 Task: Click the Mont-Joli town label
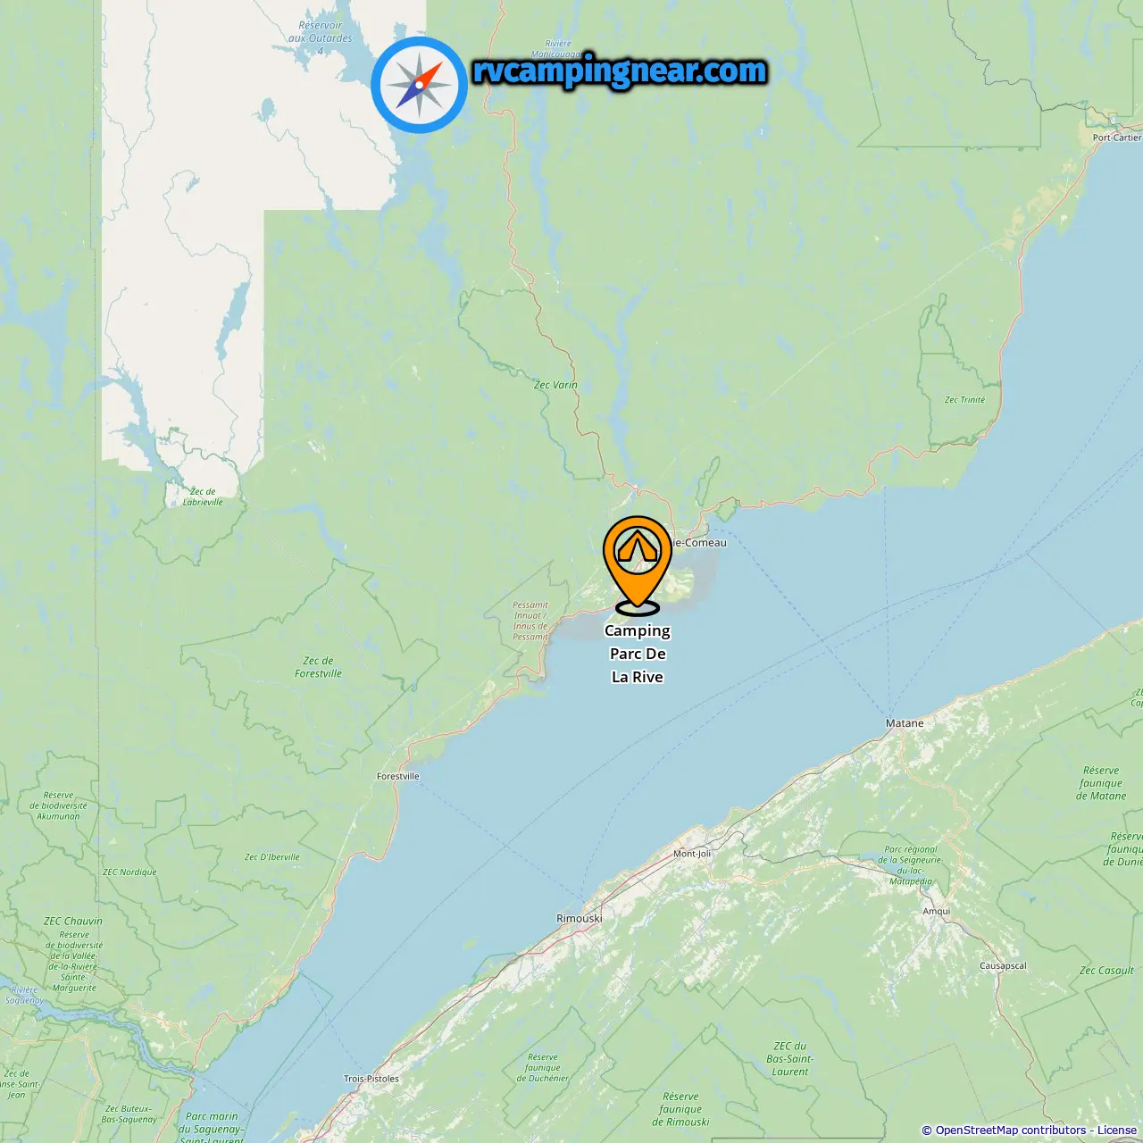pyautogui.click(x=692, y=854)
